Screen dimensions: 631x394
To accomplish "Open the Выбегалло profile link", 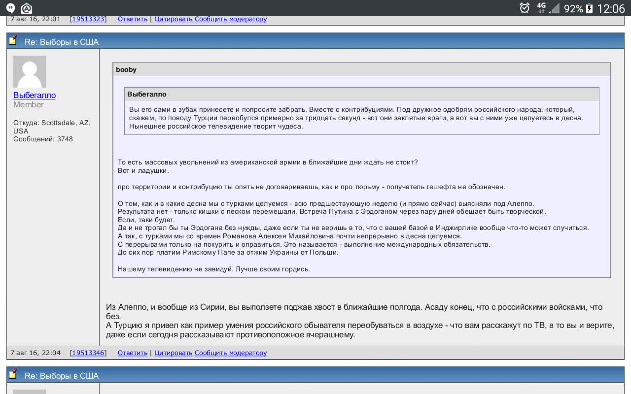I will [x=35, y=95].
